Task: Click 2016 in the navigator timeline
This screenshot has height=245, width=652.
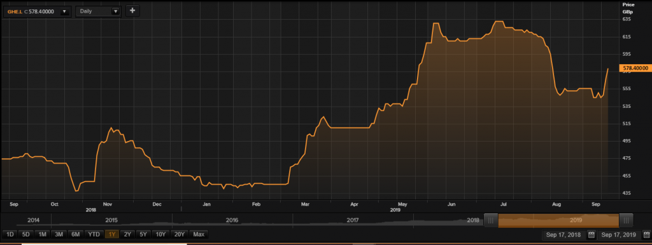Action: point(232,220)
